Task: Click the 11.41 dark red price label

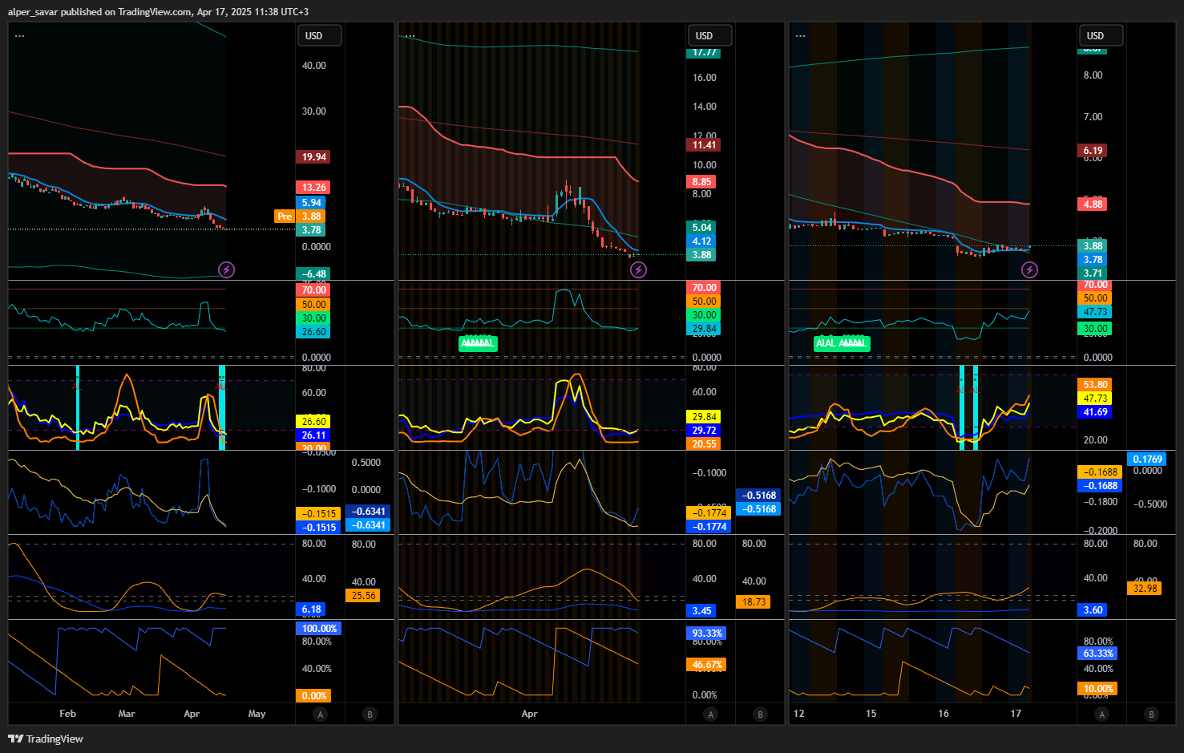Action: [704, 145]
